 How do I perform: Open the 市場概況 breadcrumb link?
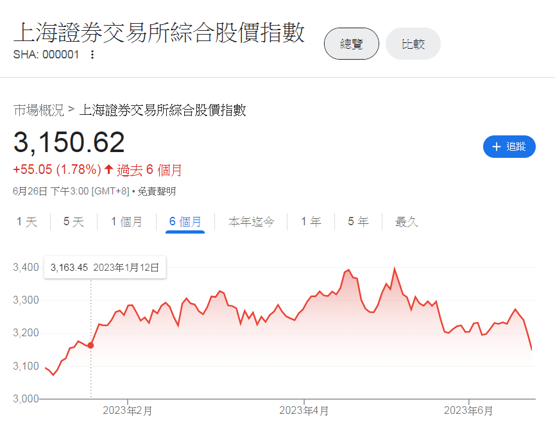click(x=38, y=110)
